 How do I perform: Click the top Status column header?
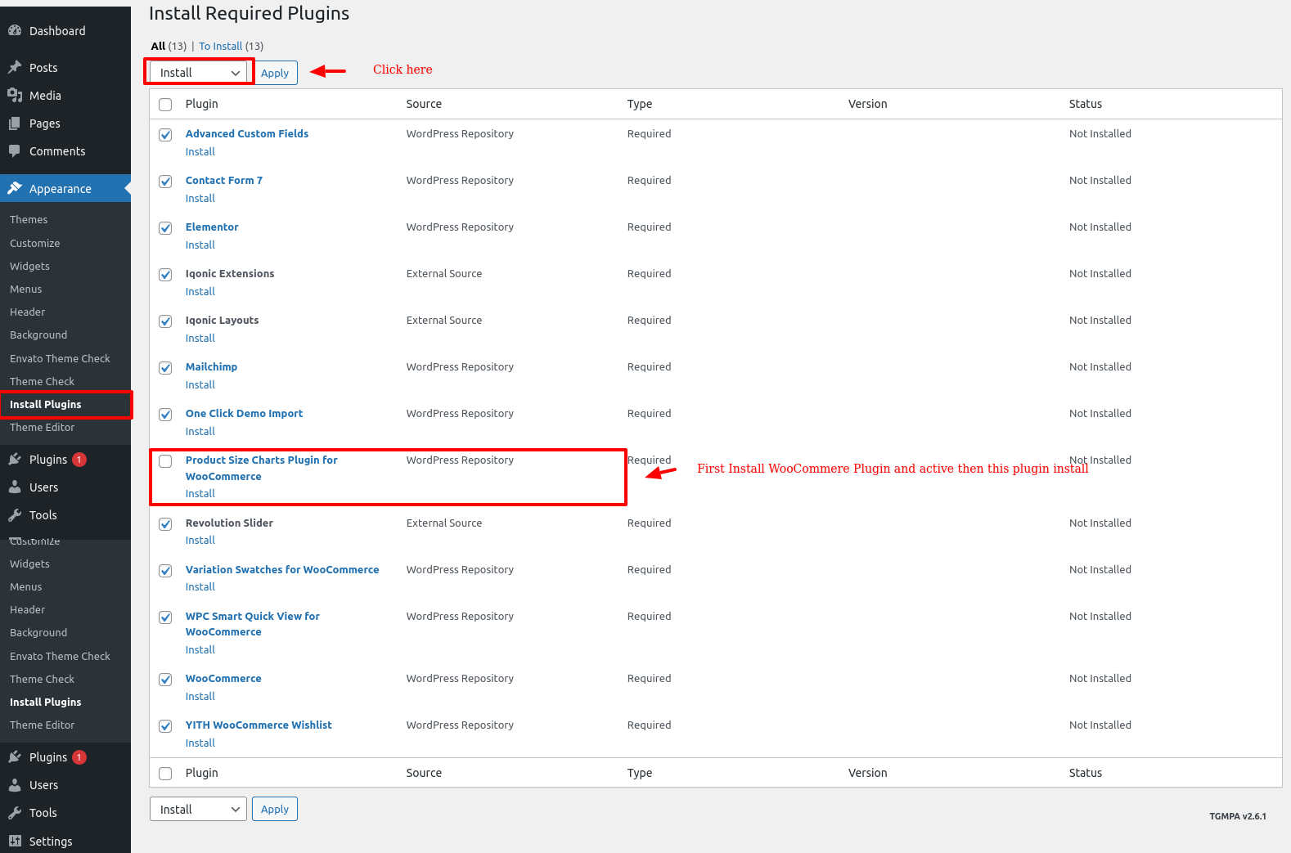(1086, 104)
